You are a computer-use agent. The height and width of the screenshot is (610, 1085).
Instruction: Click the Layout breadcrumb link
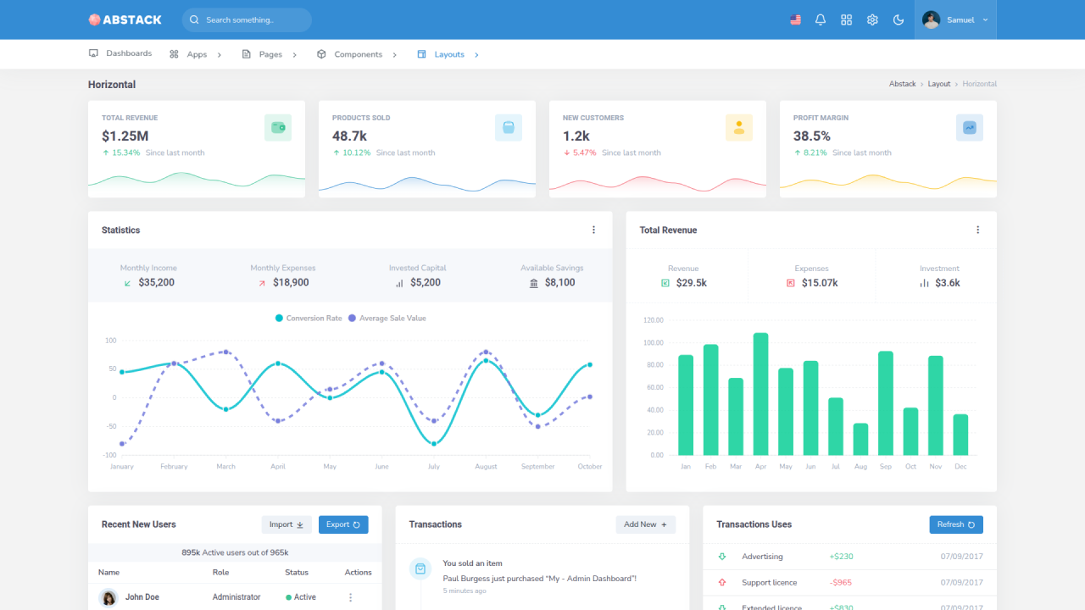pos(939,84)
